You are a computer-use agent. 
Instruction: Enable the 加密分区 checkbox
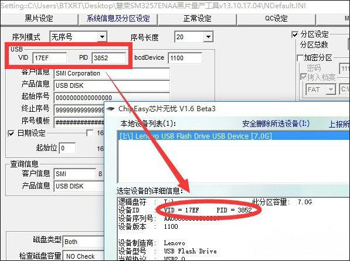(300, 58)
